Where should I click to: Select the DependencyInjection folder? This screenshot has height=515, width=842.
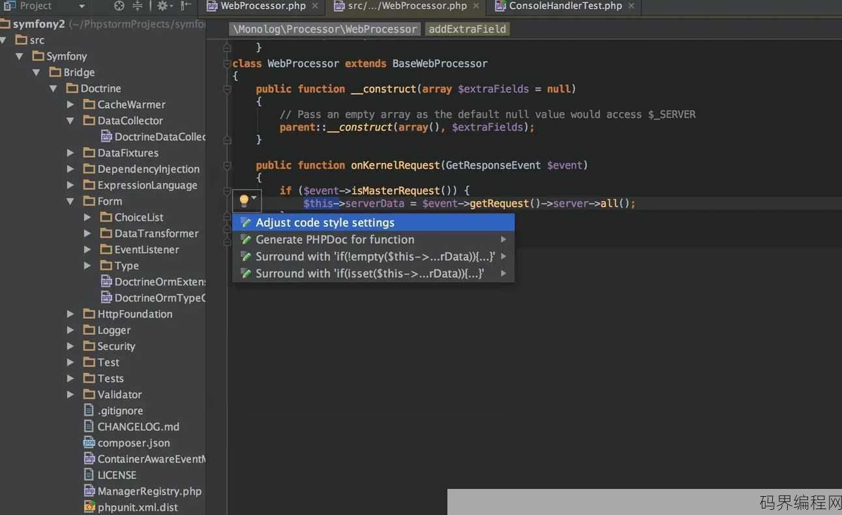coord(149,169)
